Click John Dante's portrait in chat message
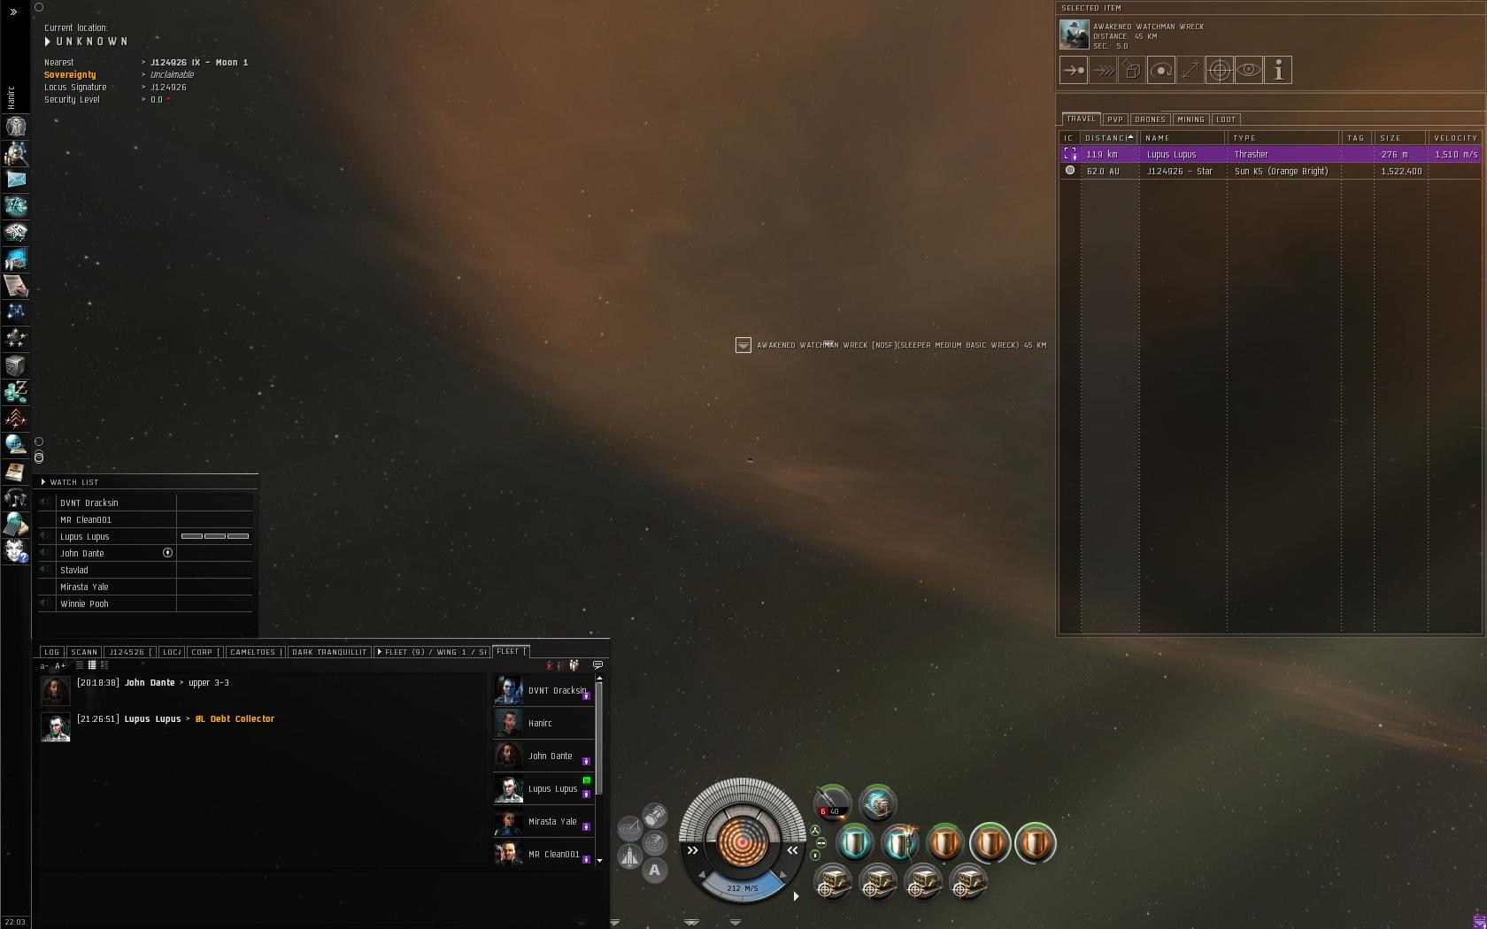Viewport: 1487px width, 929px height. [x=56, y=691]
